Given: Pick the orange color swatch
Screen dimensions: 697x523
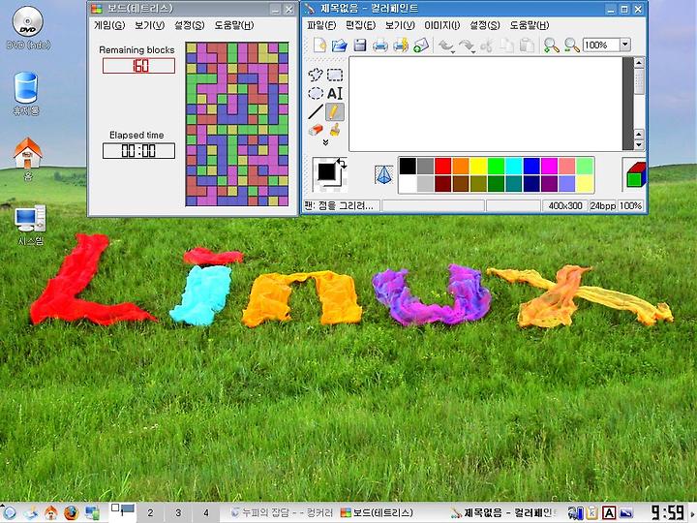Looking at the screenshot, I should coord(461,166).
